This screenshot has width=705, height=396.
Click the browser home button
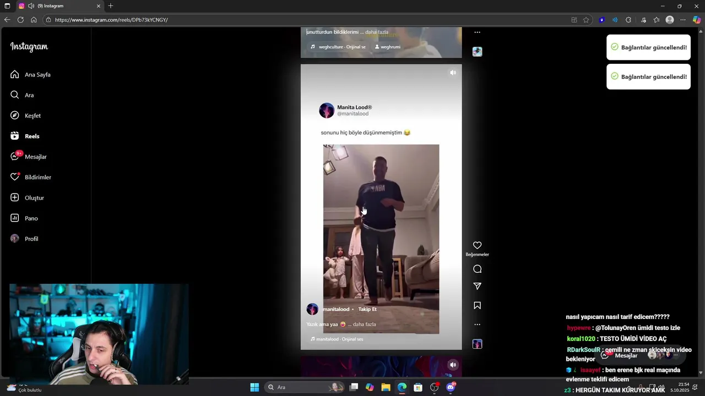tap(34, 20)
